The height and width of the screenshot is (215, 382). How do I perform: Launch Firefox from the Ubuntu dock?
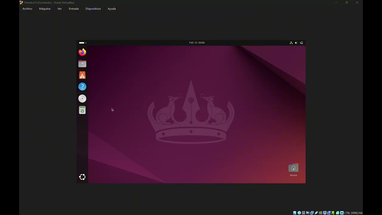click(x=82, y=52)
